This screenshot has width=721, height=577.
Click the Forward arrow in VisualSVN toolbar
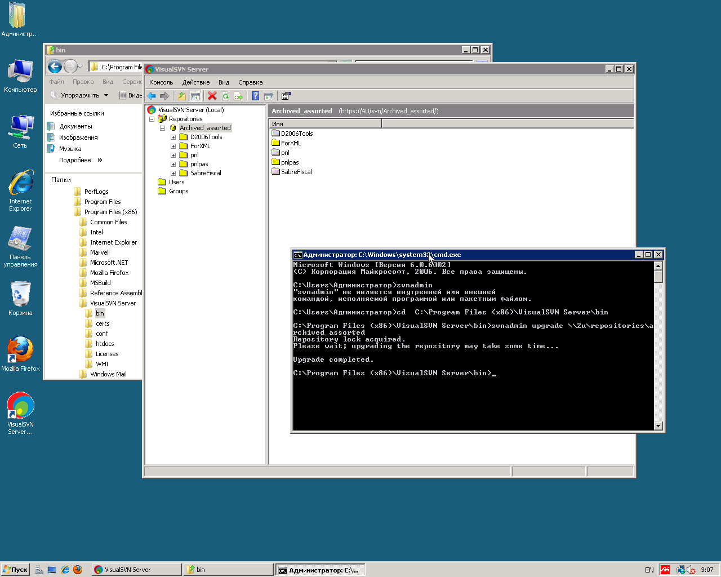click(x=164, y=96)
